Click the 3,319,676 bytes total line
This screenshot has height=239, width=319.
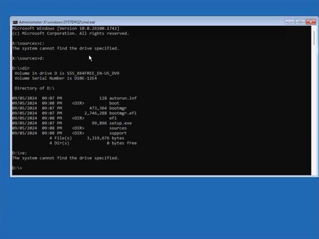[x=87, y=138]
